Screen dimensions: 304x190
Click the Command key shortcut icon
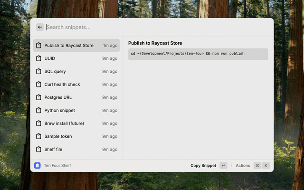257,166
